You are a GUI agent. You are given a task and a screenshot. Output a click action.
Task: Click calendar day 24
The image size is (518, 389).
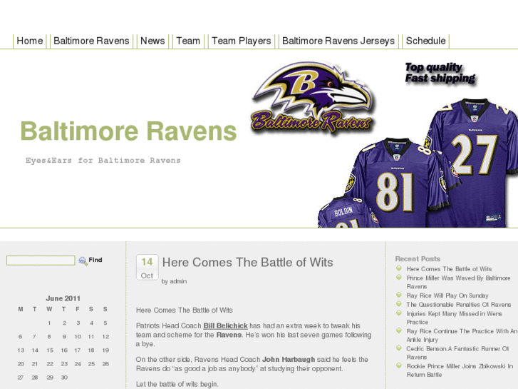point(78,364)
